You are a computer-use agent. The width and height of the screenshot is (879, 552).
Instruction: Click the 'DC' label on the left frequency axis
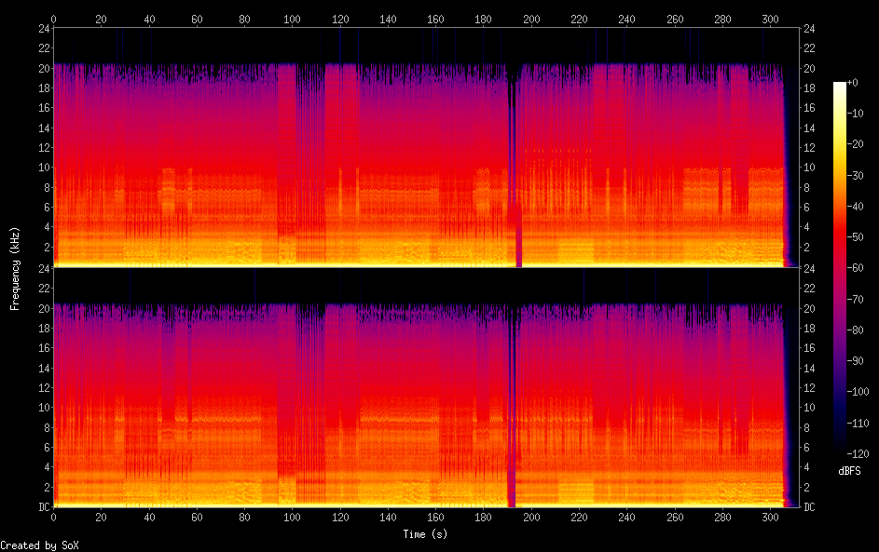(x=44, y=506)
